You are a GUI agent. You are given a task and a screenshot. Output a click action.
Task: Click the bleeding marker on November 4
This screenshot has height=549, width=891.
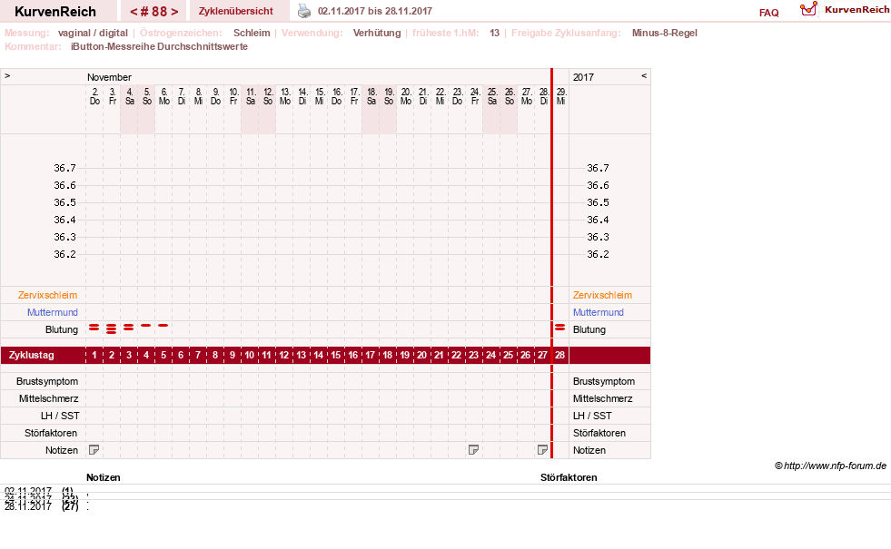[x=129, y=328]
